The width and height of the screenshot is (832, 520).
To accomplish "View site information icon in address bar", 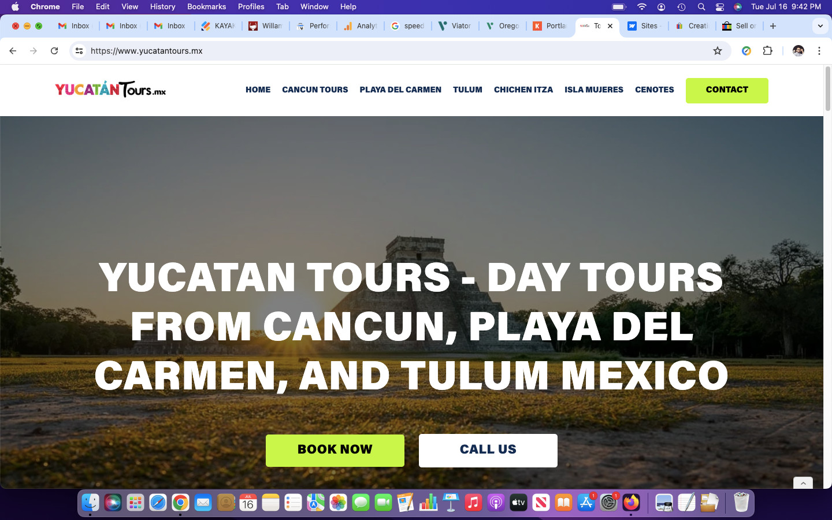I will (x=79, y=51).
